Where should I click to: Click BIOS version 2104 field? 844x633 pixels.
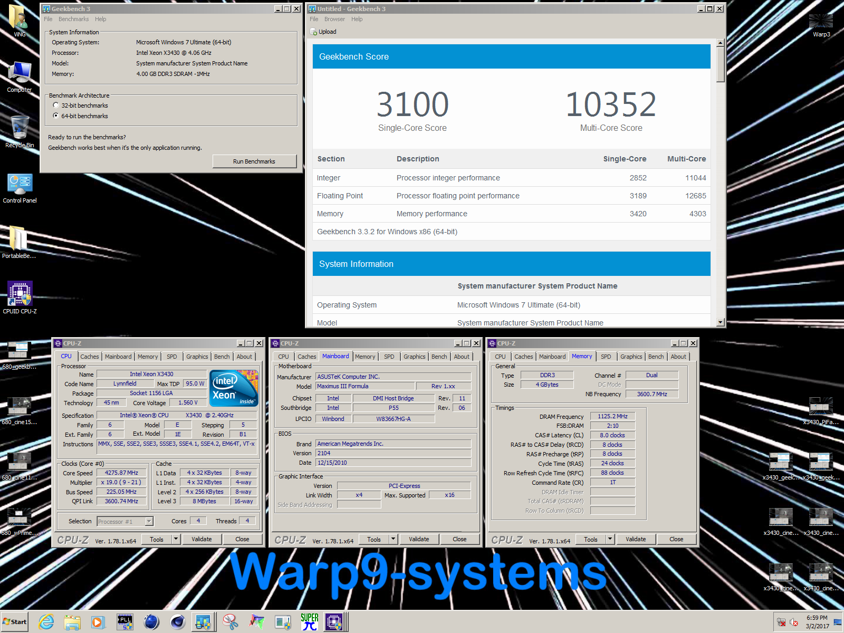393,453
